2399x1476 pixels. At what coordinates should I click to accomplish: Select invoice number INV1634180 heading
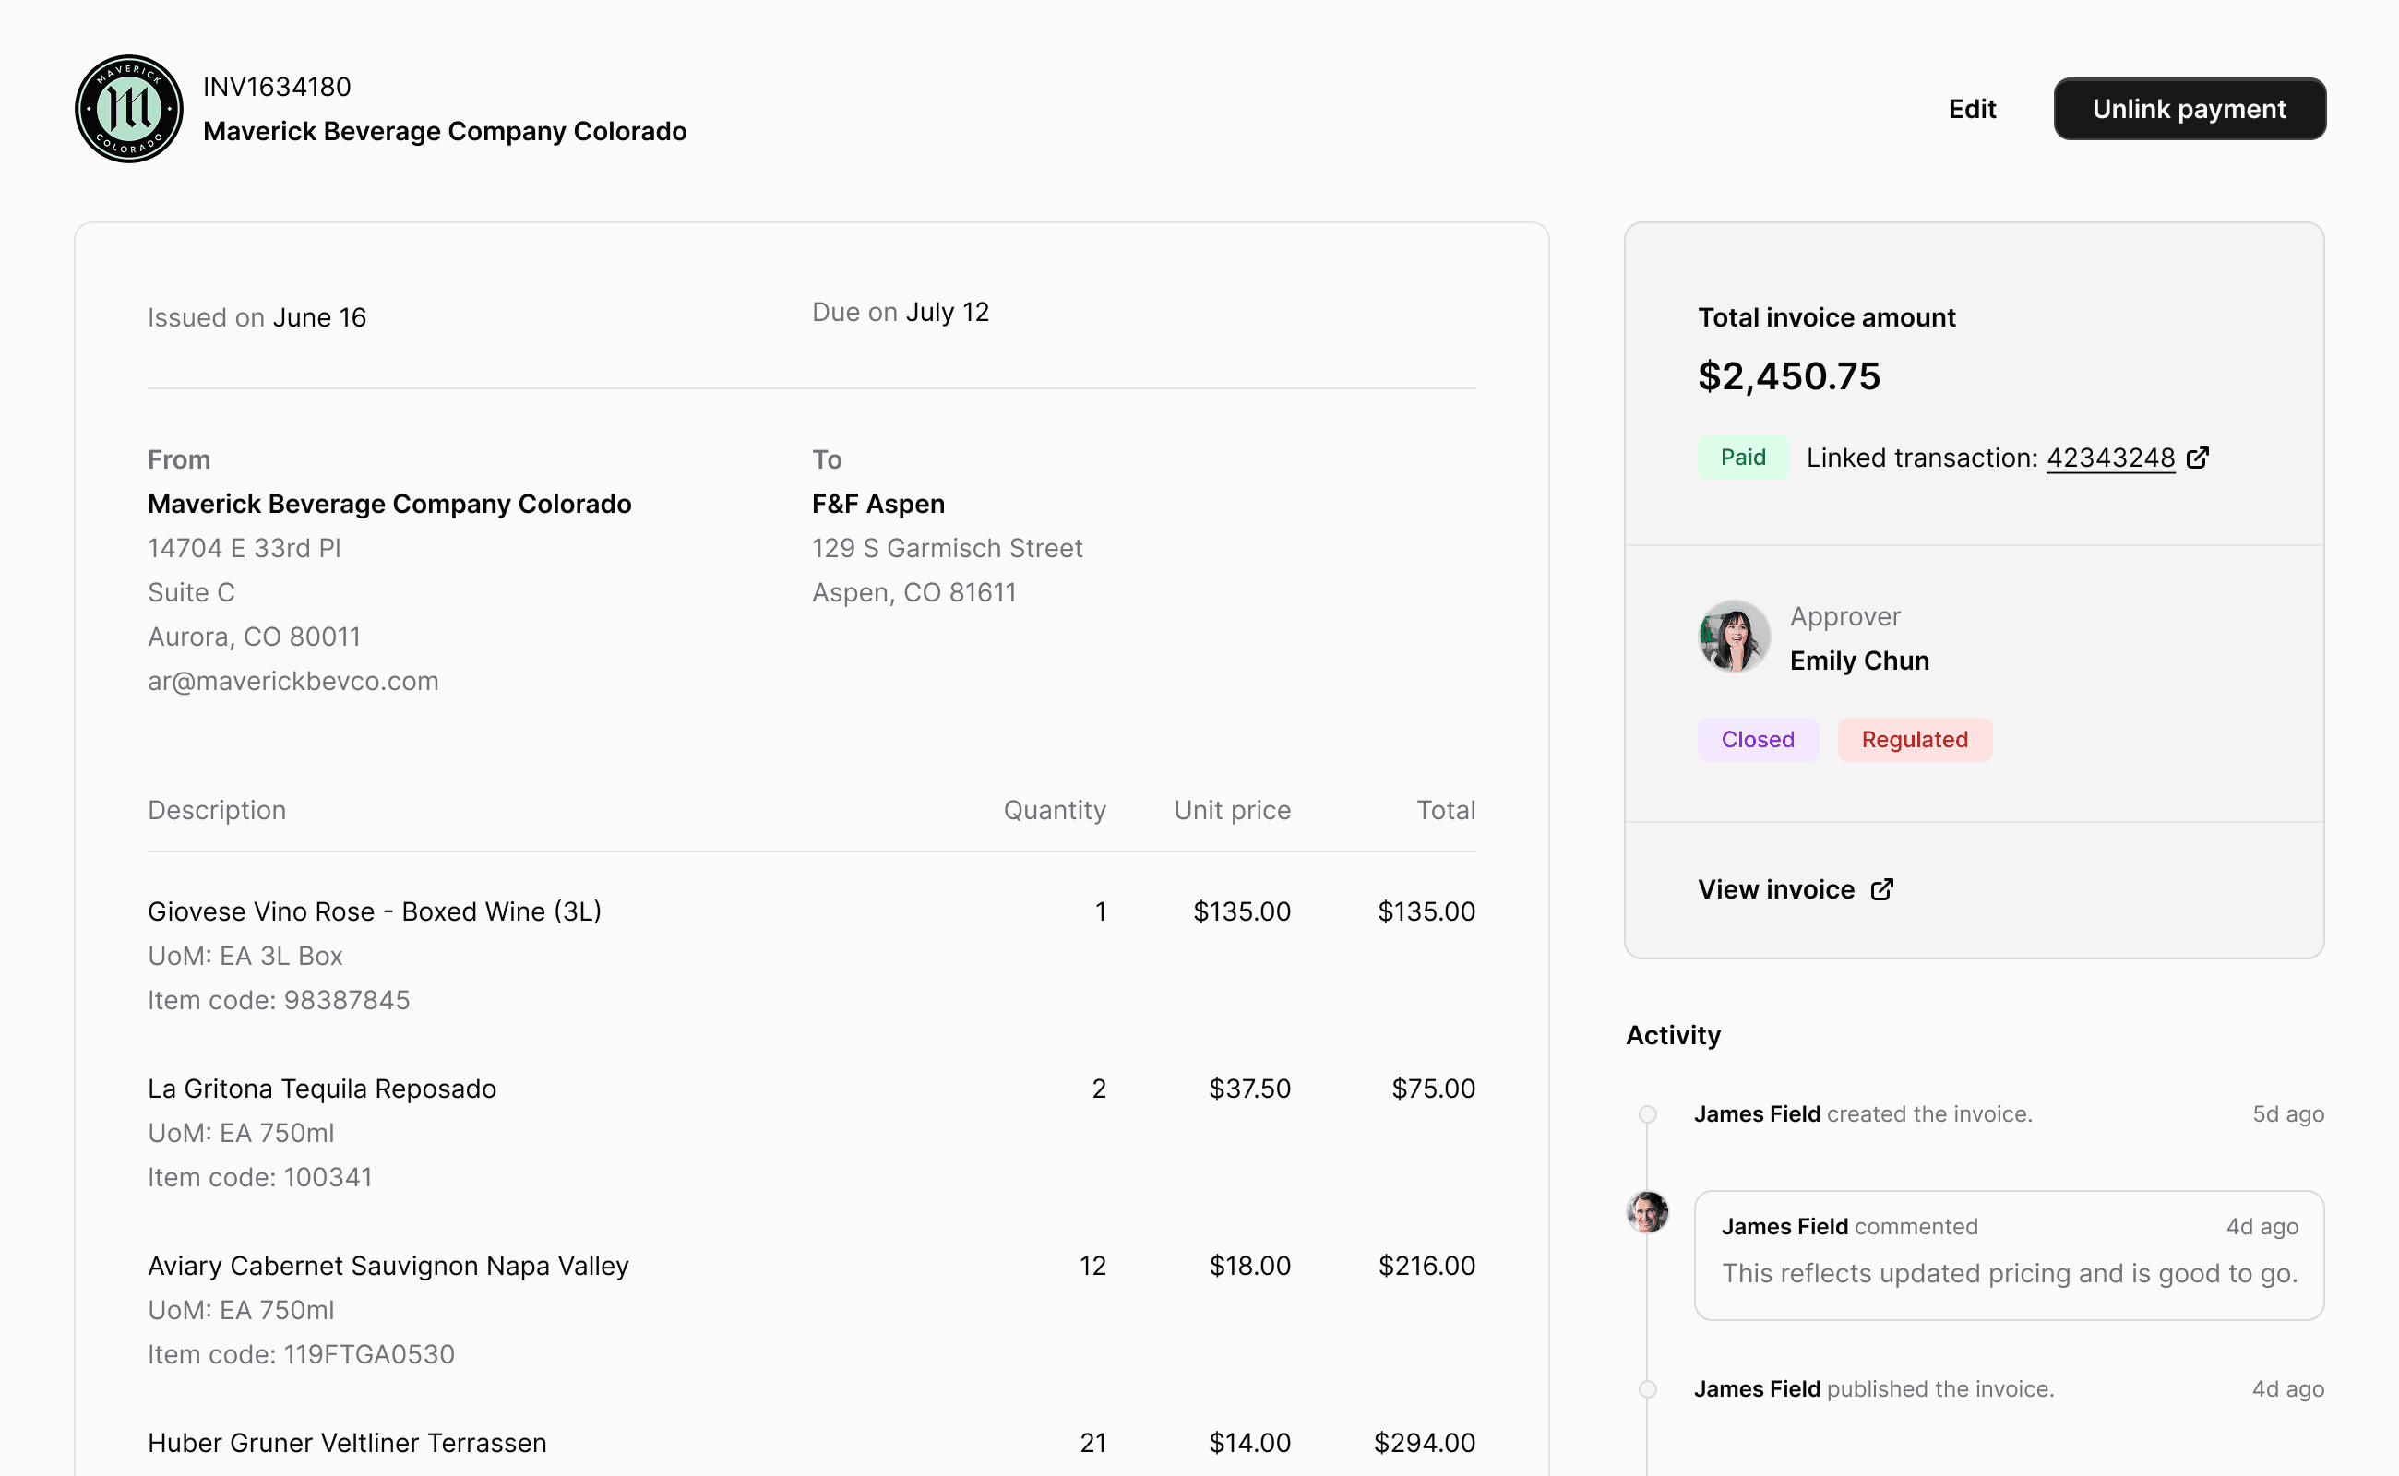click(278, 86)
